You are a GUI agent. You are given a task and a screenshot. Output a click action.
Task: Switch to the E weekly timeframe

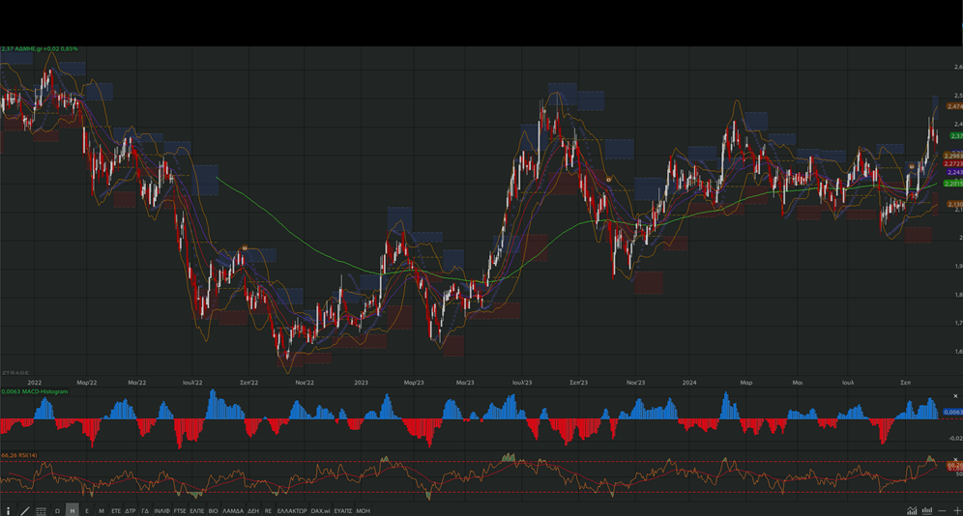[x=87, y=510]
